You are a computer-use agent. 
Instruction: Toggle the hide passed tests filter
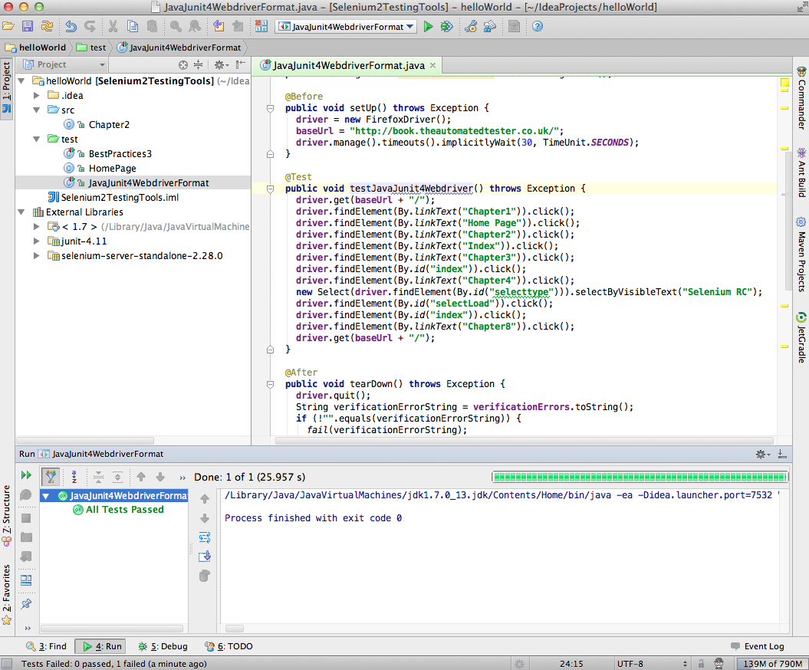(51, 476)
